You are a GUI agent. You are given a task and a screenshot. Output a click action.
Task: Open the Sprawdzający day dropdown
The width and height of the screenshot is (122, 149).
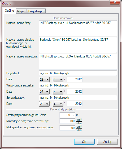[44, 104]
